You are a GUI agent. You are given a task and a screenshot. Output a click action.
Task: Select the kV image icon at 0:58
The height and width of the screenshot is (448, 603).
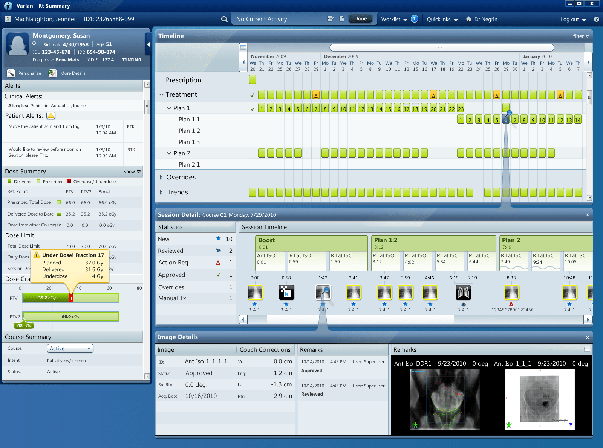[286, 292]
